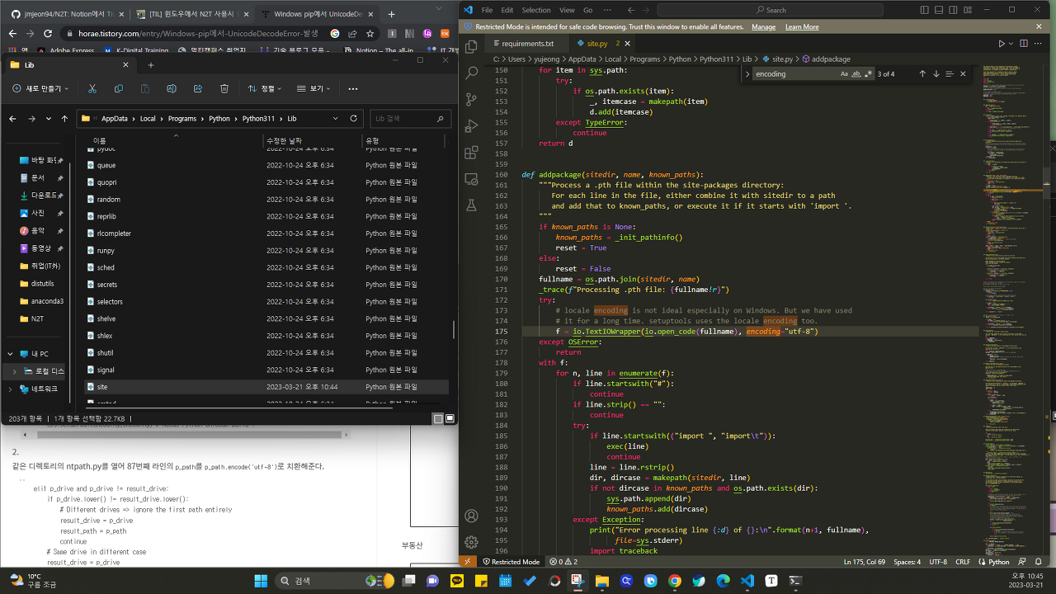The height and width of the screenshot is (594, 1056).
Task: Switch to requirements.txt editor tab
Action: point(528,44)
